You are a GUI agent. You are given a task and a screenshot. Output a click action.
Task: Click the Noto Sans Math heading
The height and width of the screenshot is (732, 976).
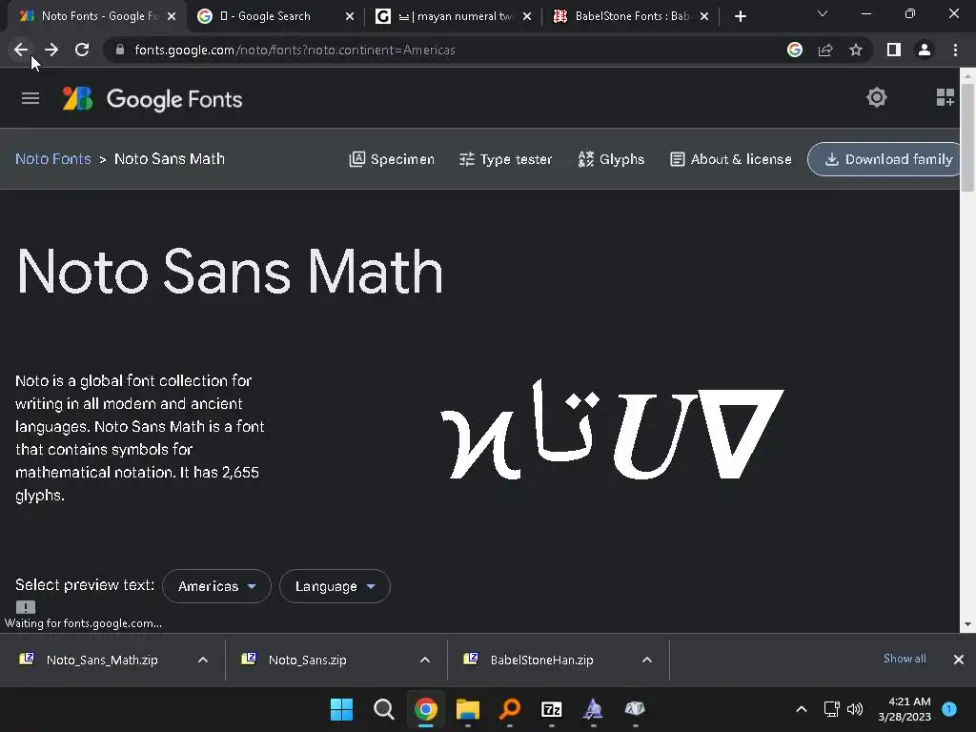point(230,272)
